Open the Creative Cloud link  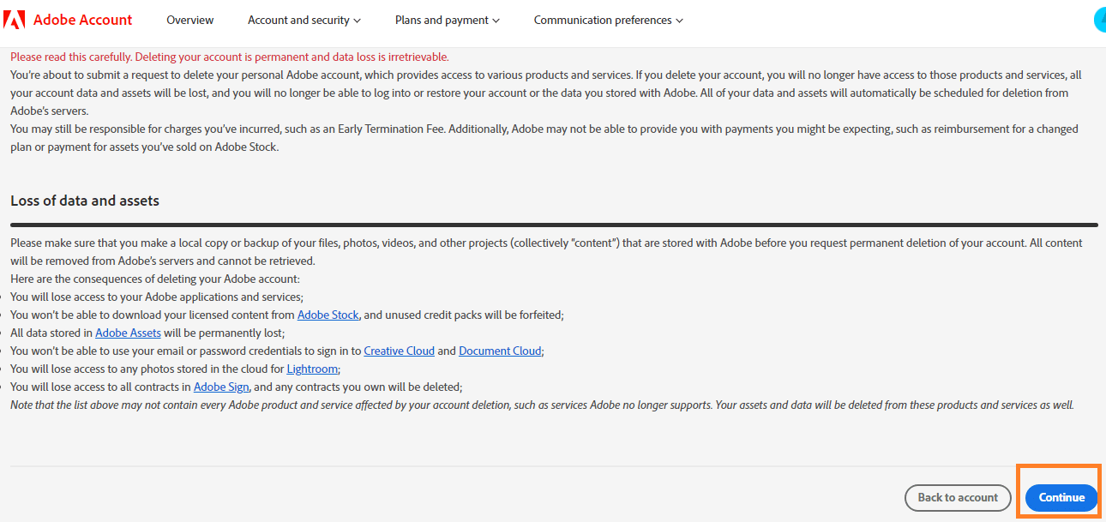tap(399, 351)
